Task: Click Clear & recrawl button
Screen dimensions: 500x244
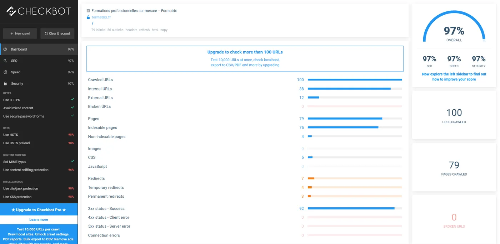Action: (x=57, y=33)
